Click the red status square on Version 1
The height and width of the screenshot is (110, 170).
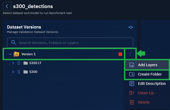120,54
